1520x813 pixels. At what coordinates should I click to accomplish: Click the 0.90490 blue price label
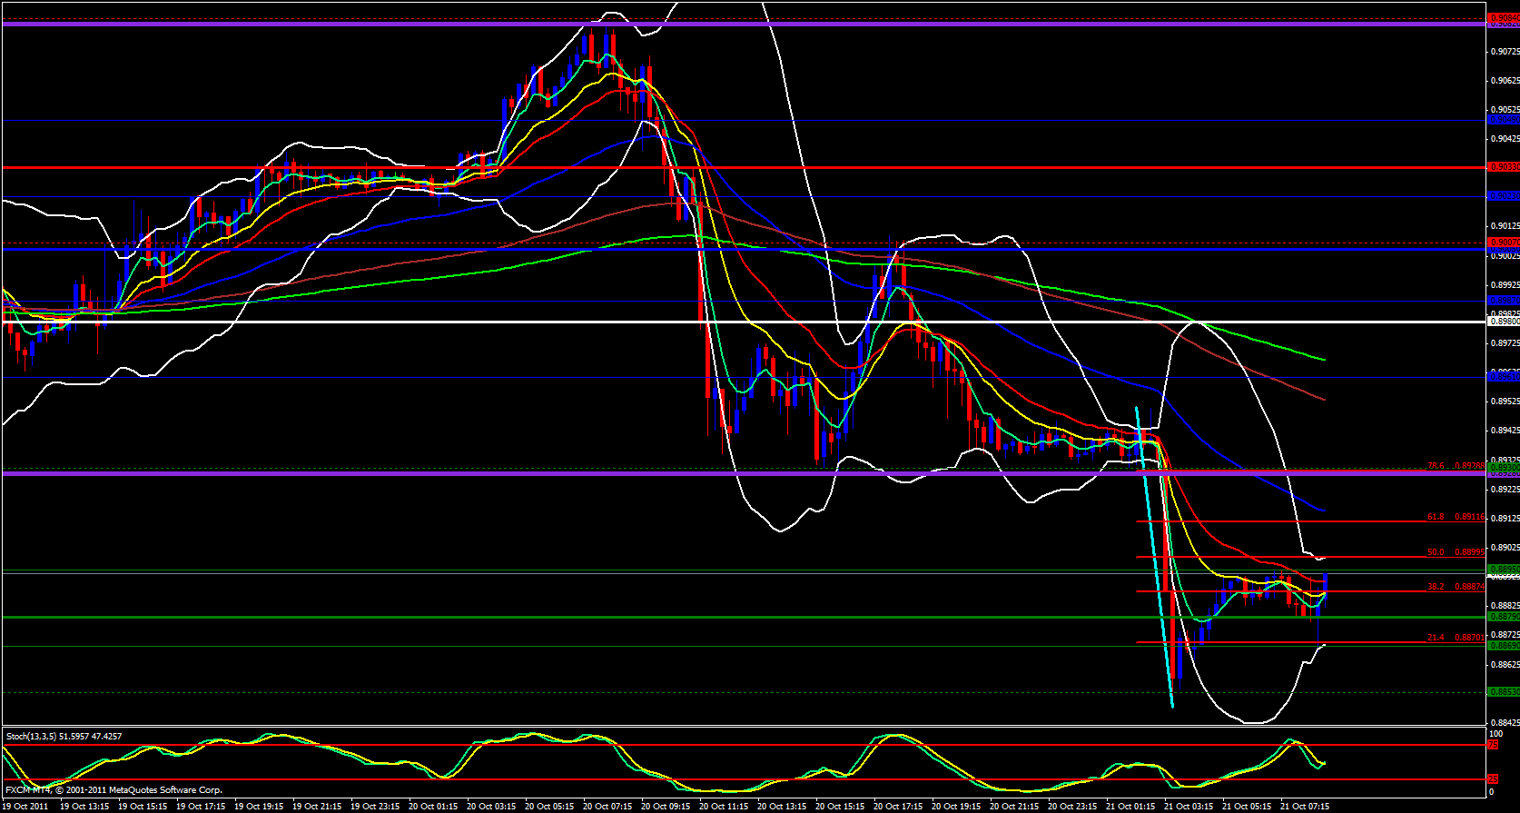[1503, 120]
